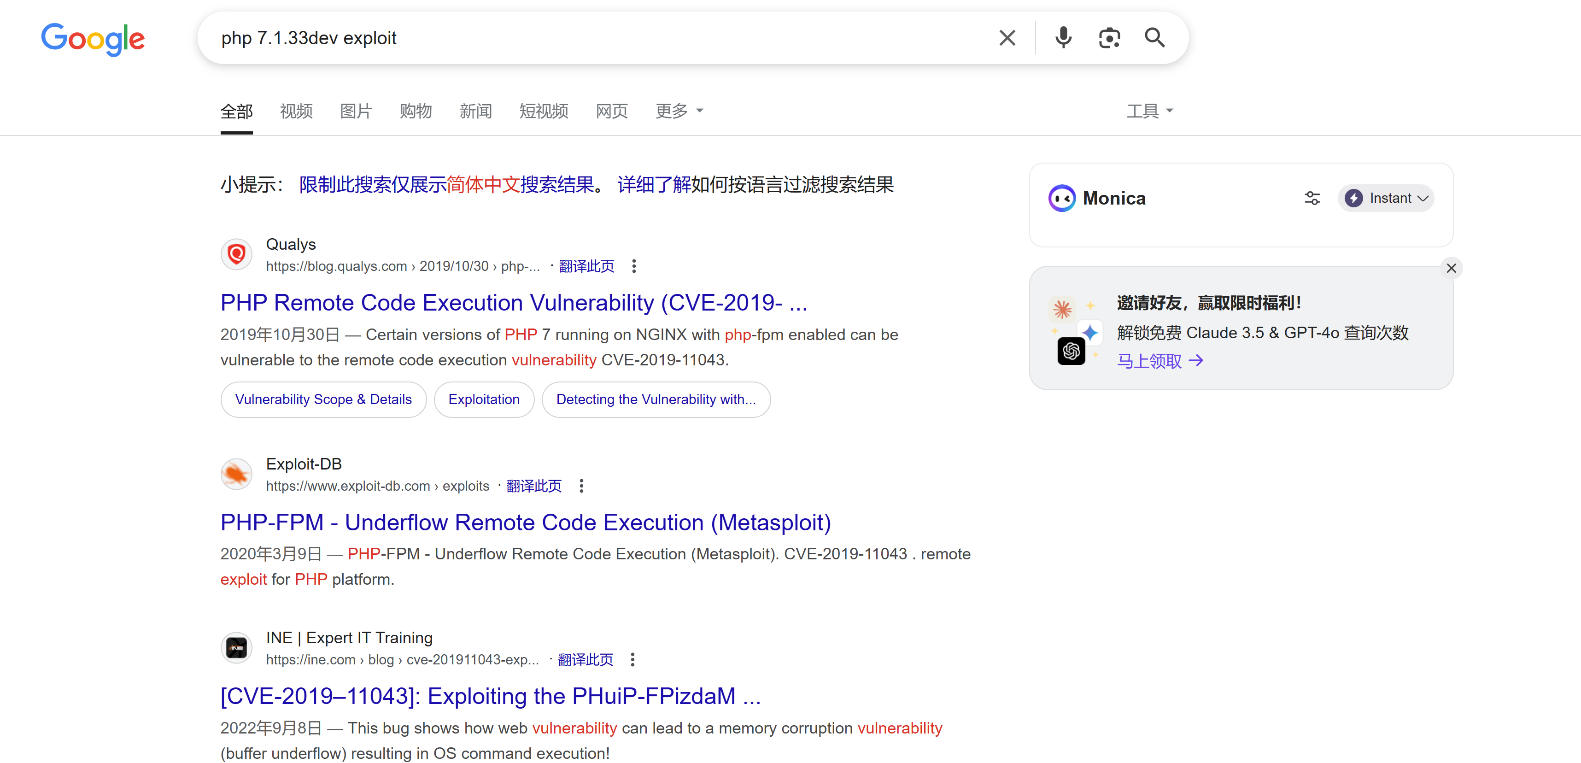Translate the Exploit-DB page via 翻译此页
1581x763 pixels.
533,486
